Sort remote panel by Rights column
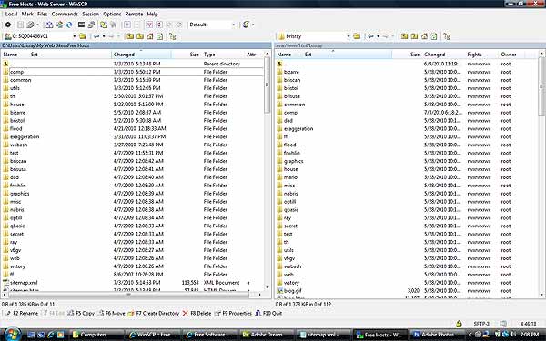The height and width of the screenshot is (341, 546). click(481, 55)
